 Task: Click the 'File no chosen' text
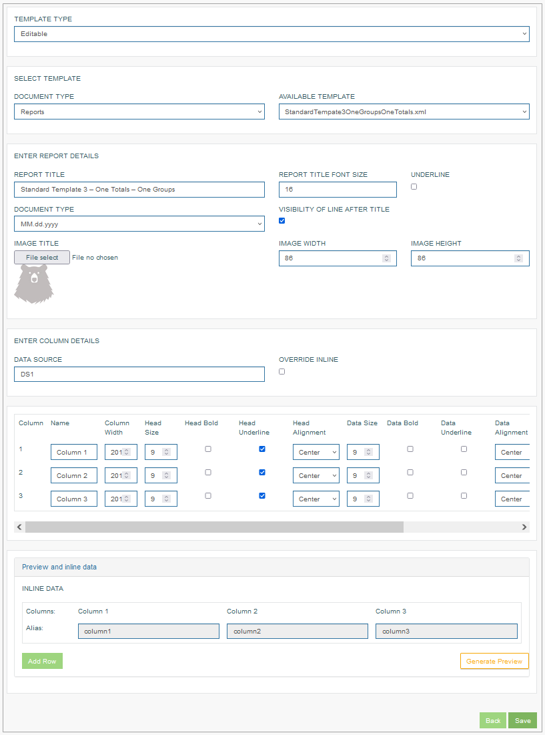tap(95, 257)
